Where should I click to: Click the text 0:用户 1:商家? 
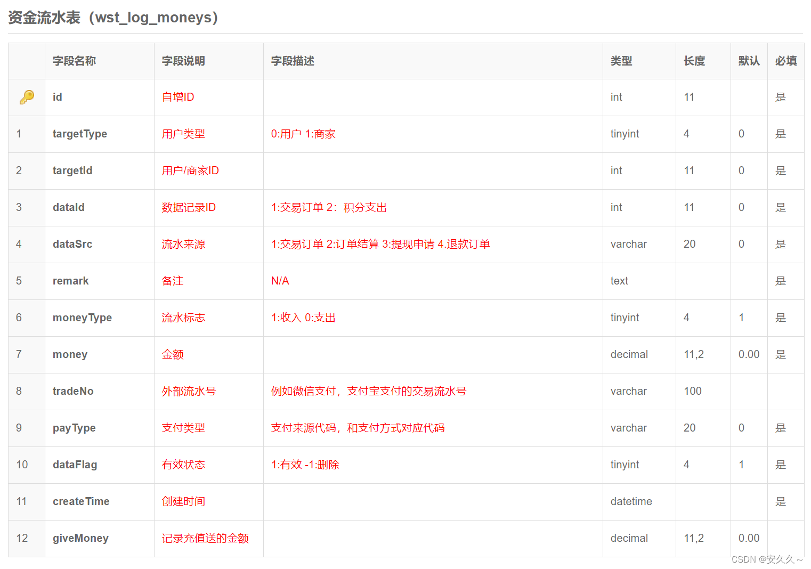coord(303,134)
